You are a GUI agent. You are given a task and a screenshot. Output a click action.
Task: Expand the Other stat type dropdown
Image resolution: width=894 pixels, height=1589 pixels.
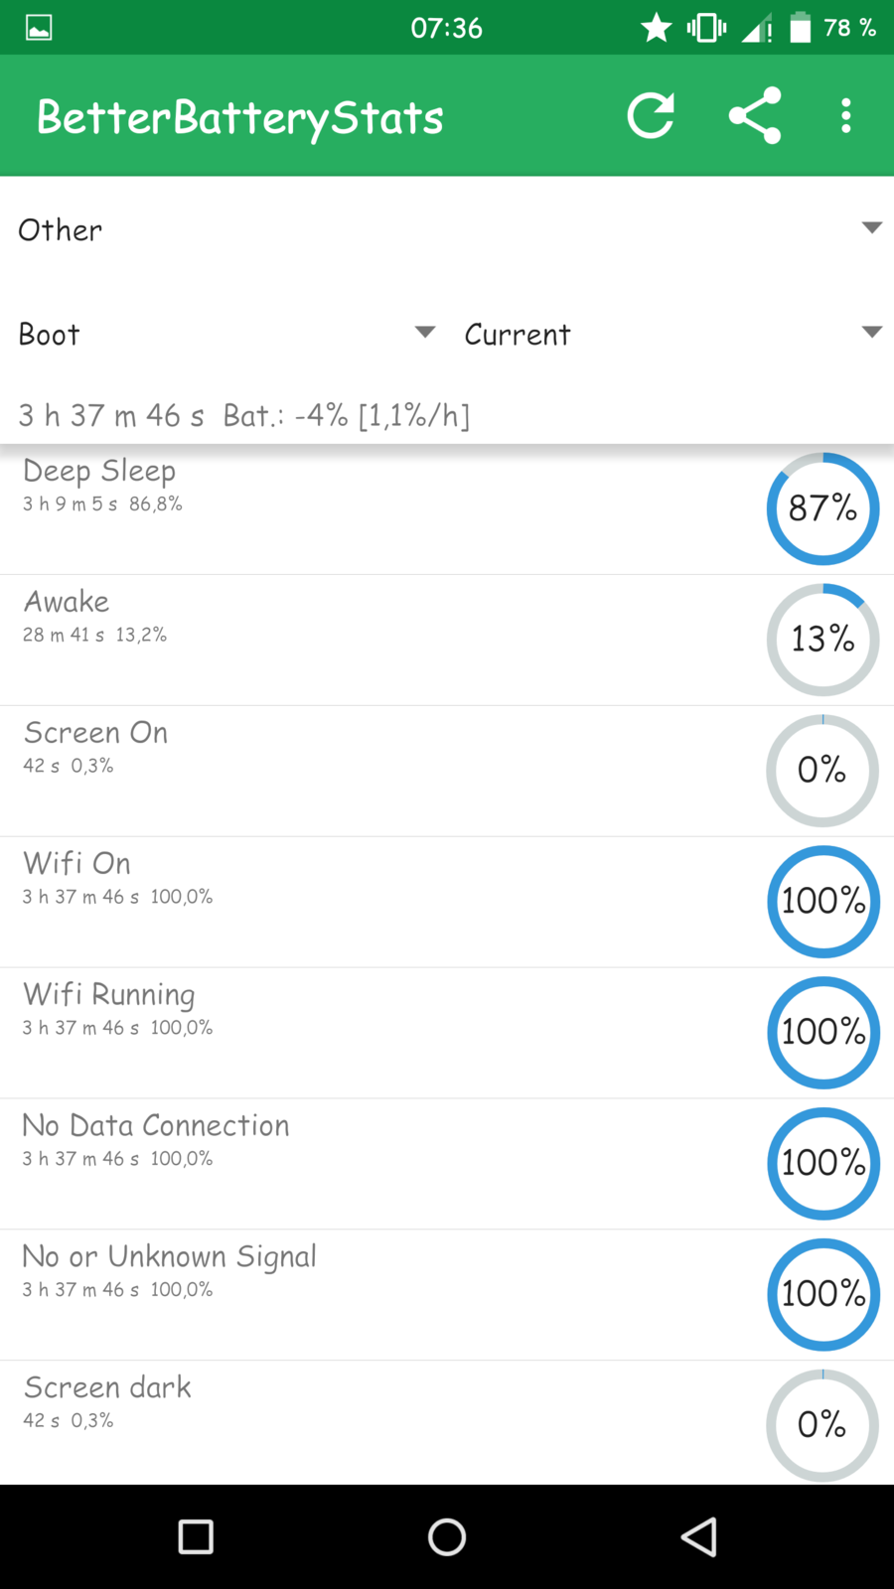(447, 229)
